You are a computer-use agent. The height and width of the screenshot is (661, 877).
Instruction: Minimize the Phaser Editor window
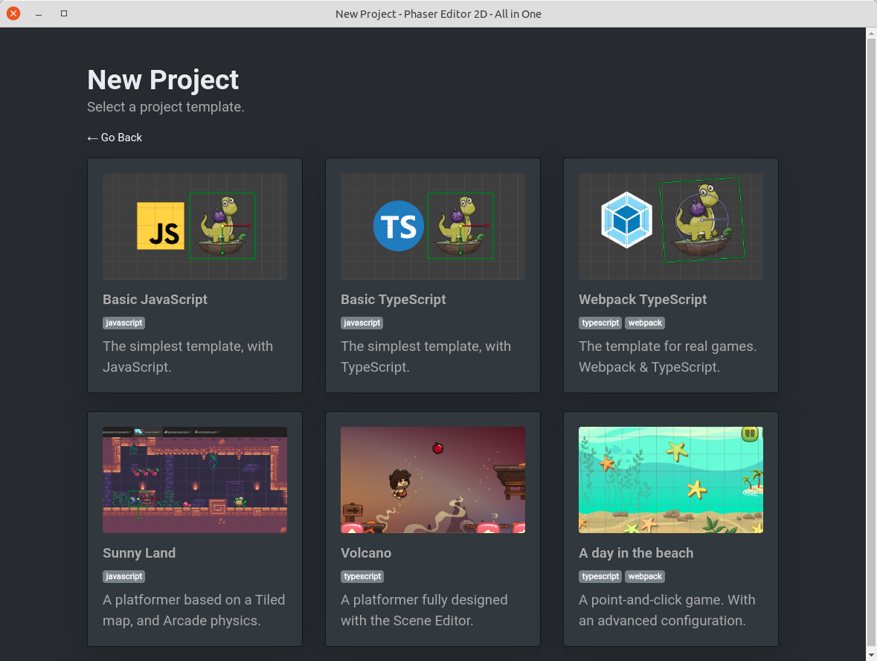click(x=39, y=13)
